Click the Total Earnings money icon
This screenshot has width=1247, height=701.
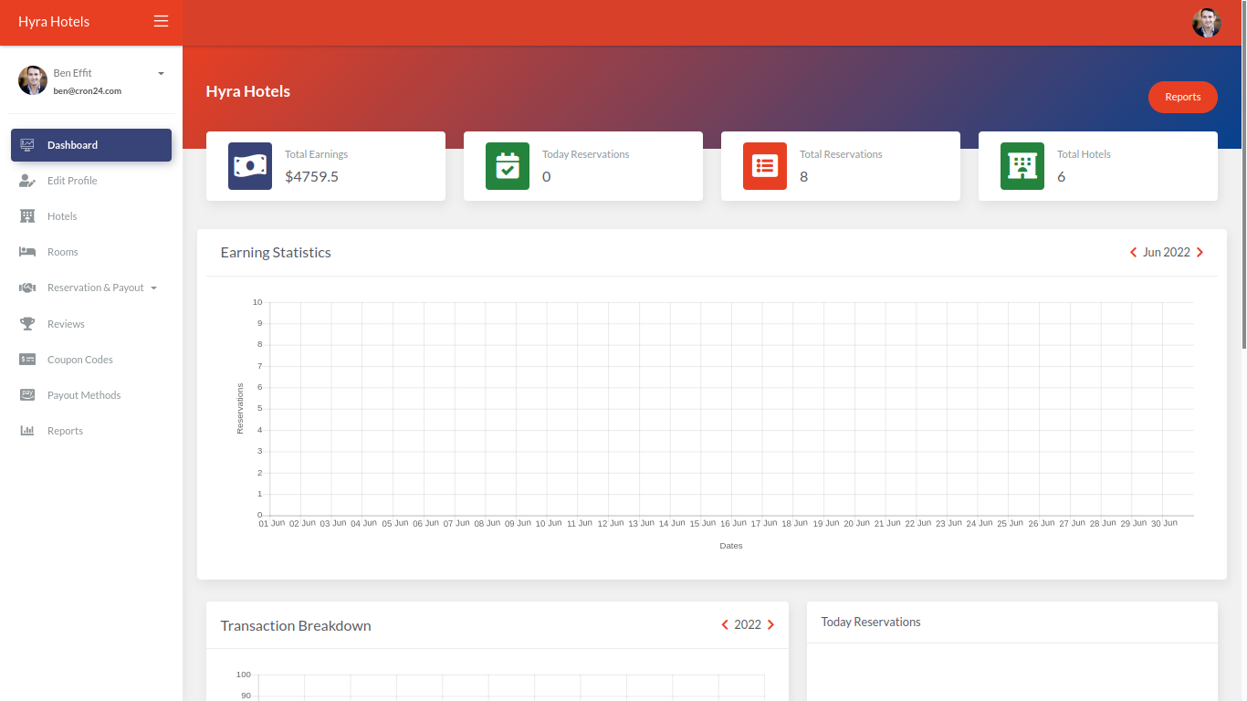[x=249, y=166]
